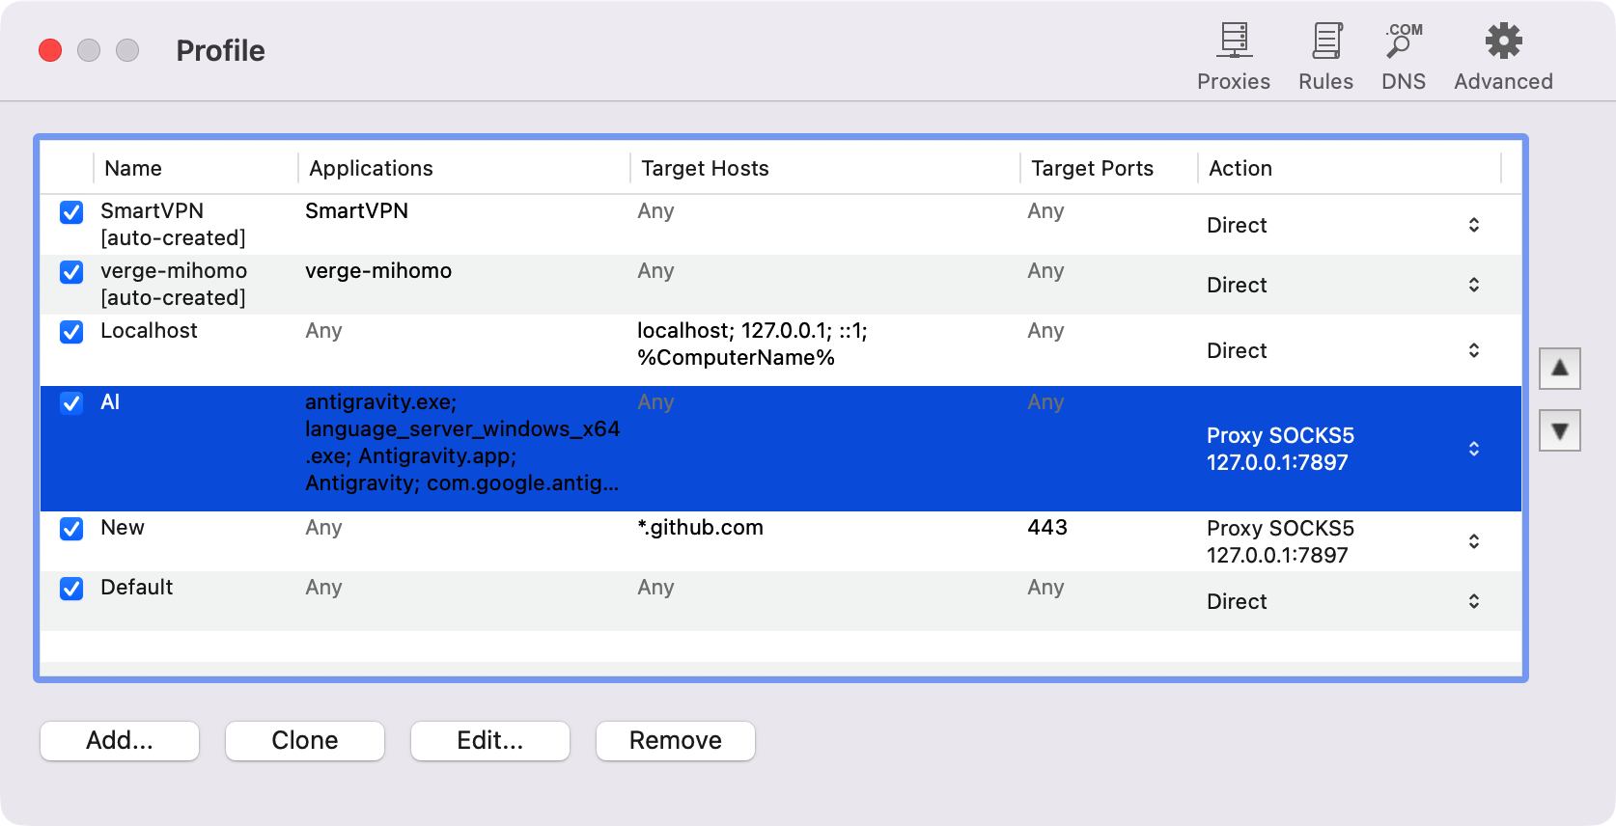Click the verge-mihomo application cell
The width and height of the screenshot is (1616, 826).
(378, 271)
